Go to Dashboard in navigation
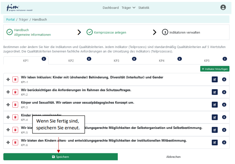 point(111,8)
